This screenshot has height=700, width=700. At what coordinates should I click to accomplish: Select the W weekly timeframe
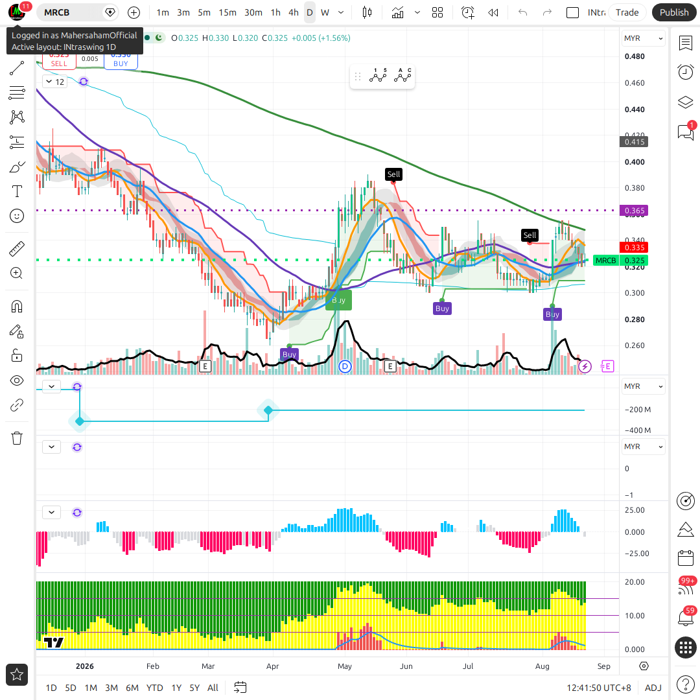tap(325, 12)
